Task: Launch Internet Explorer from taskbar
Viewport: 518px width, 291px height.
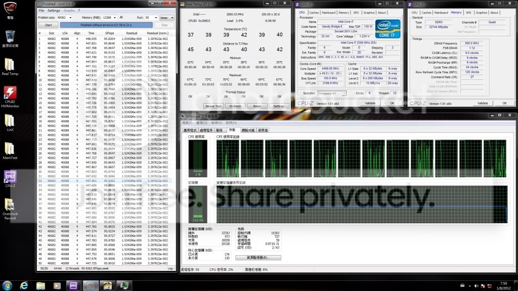Action: click(x=24, y=285)
